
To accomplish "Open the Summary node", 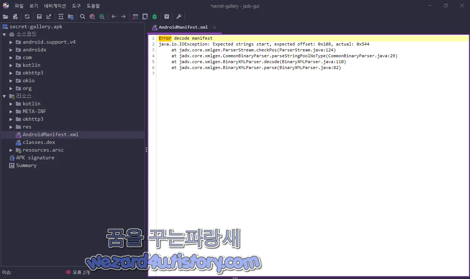I will (26, 166).
